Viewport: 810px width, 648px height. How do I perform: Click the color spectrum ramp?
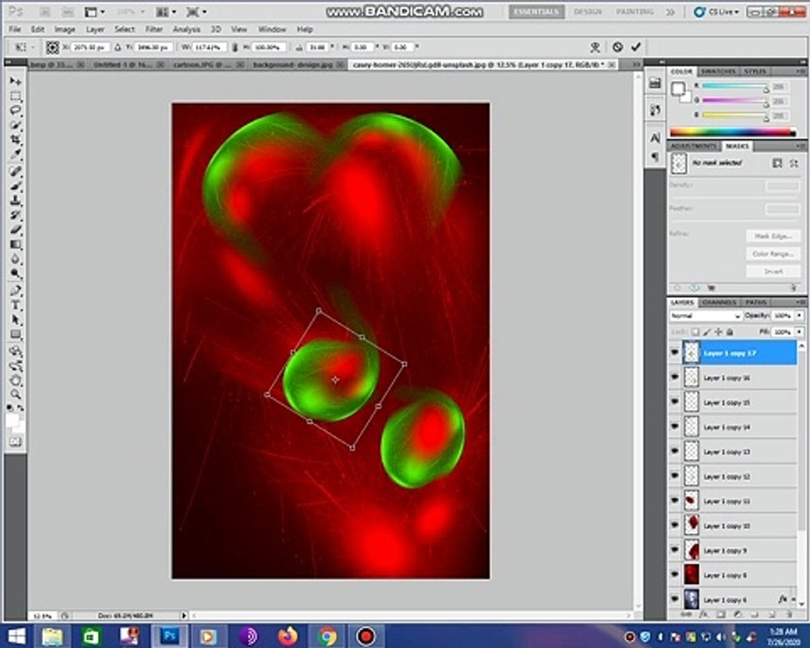(x=733, y=132)
